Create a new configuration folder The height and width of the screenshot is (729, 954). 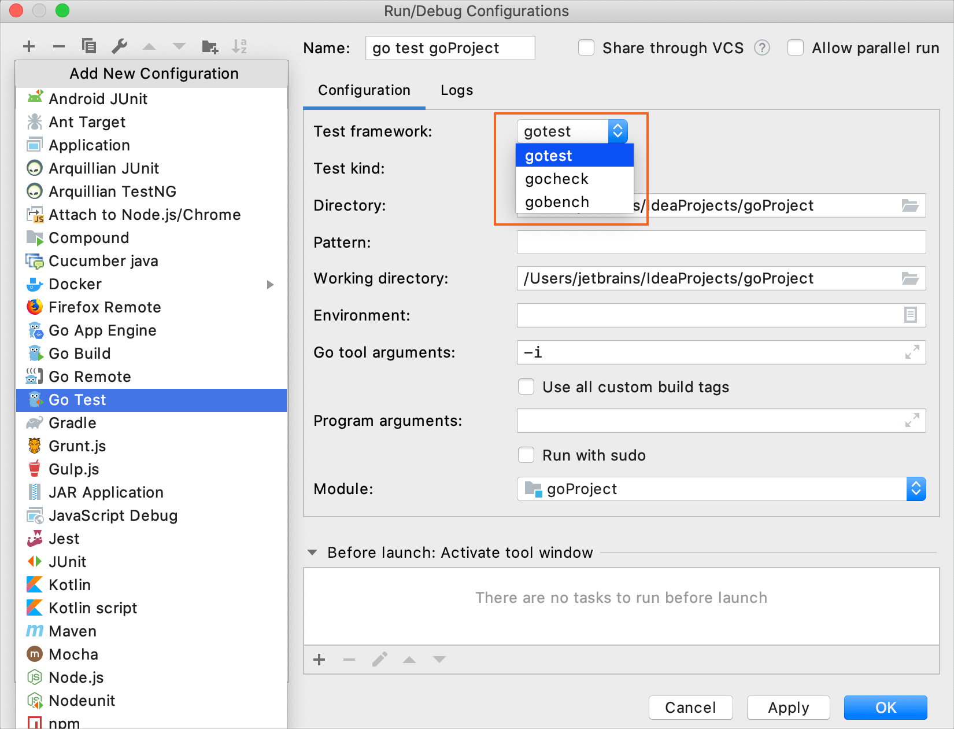pos(209,46)
